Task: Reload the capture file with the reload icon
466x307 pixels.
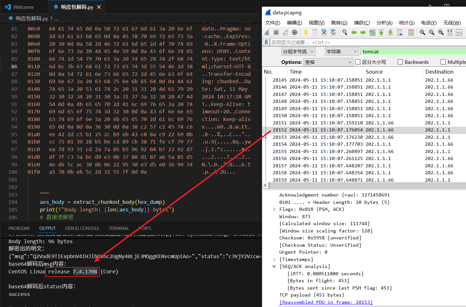Action: click(333, 32)
